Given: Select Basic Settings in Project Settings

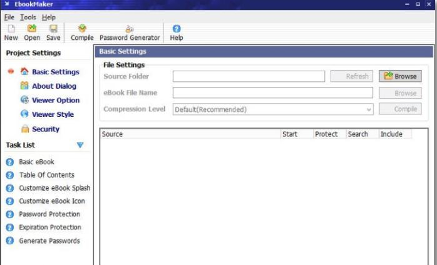Looking at the screenshot, I should click(x=56, y=72).
